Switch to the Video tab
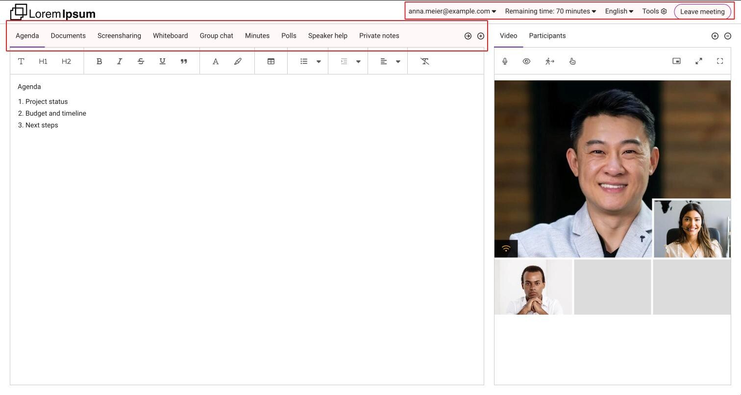Image resolution: width=741 pixels, height=395 pixels. [x=508, y=36]
